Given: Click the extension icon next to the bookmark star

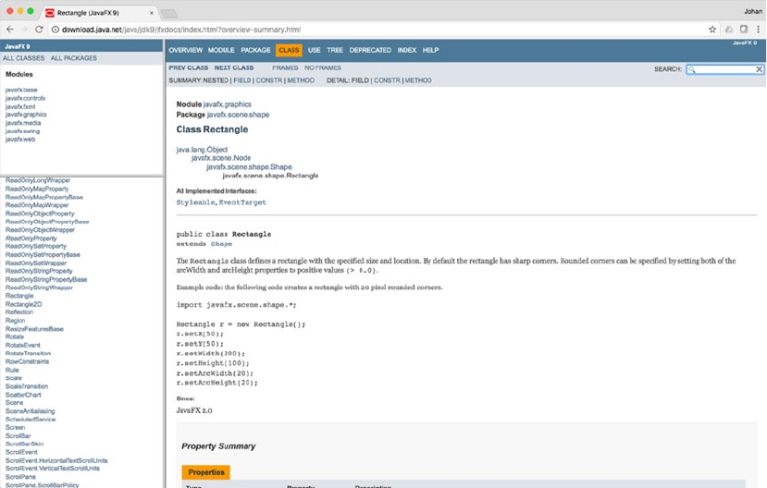Looking at the screenshot, I should [729, 30].
